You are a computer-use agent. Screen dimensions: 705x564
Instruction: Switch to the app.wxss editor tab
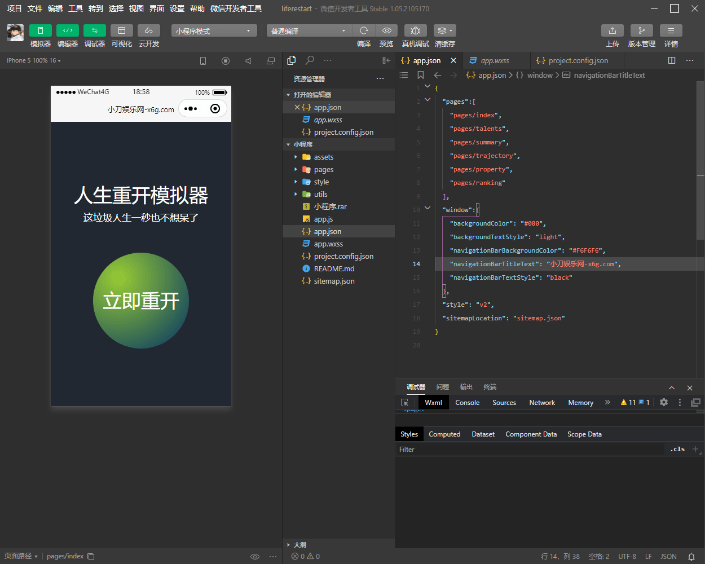tap(495, 60)
